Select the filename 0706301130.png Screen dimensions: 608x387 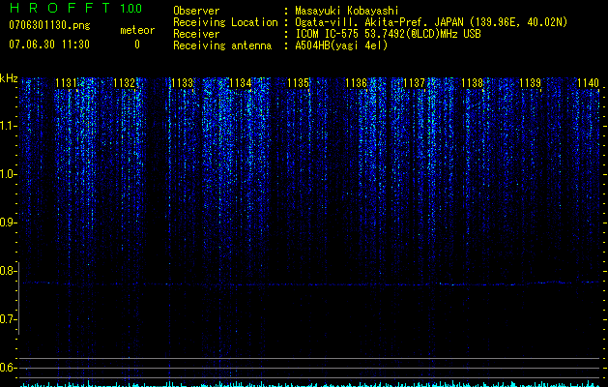point(49,25)
